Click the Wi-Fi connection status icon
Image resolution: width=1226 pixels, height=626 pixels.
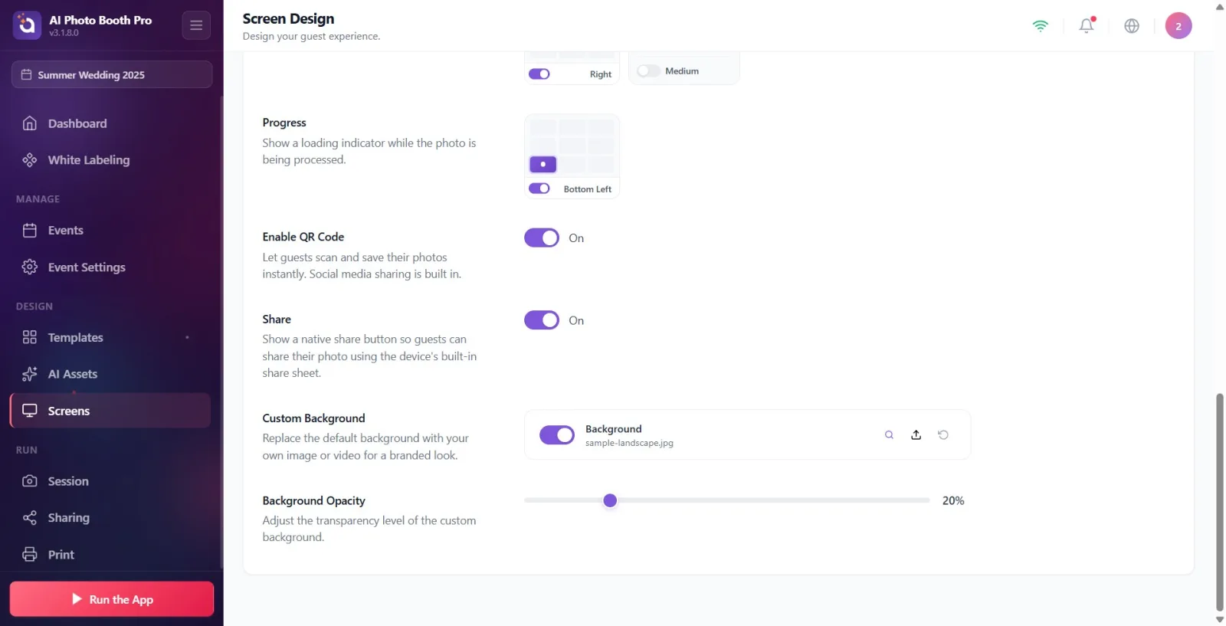[1040, 26]
